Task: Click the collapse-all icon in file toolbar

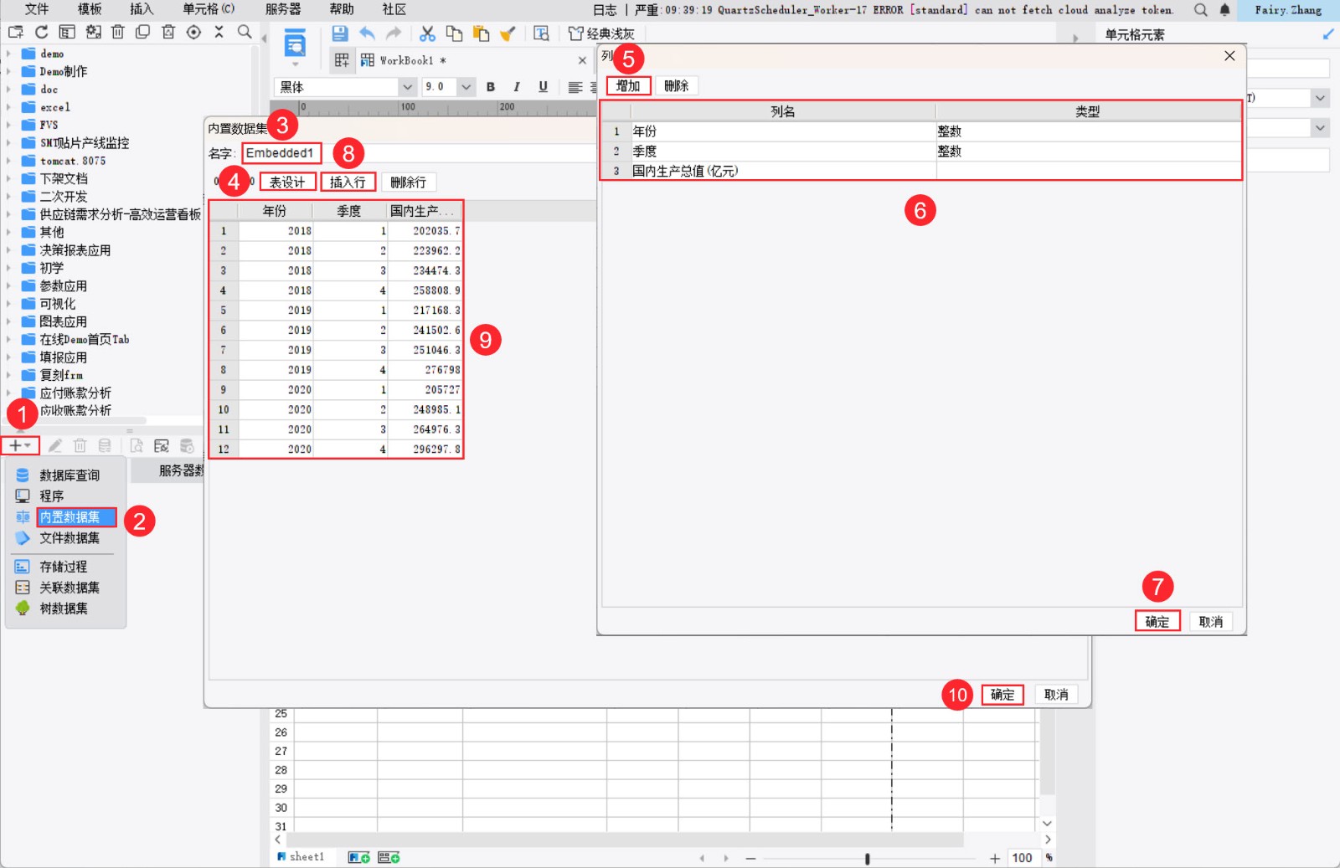Action: [x=219, y=32]
